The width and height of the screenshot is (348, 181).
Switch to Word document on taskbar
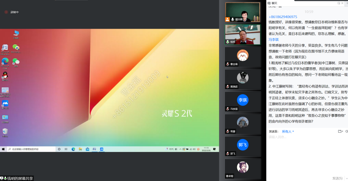click(x=94, y=149)
